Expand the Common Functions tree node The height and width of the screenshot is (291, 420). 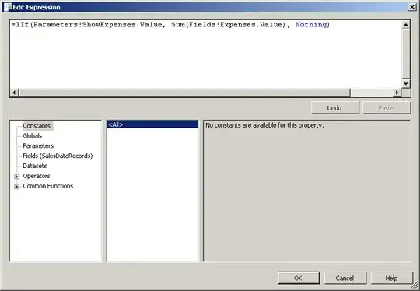(17, 186)
